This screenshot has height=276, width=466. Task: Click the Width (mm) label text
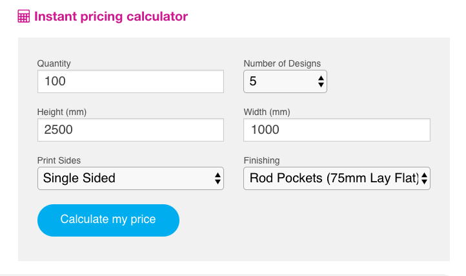point(267,112)
